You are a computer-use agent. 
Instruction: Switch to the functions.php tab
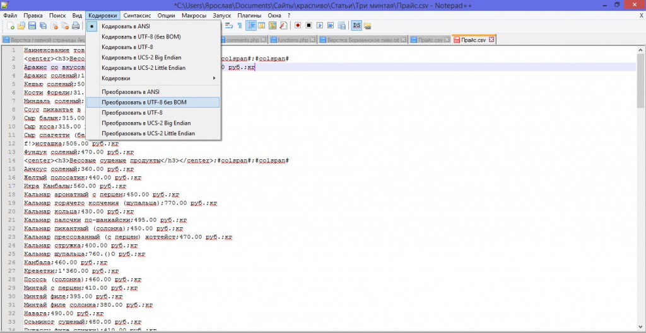coord(292,40)
